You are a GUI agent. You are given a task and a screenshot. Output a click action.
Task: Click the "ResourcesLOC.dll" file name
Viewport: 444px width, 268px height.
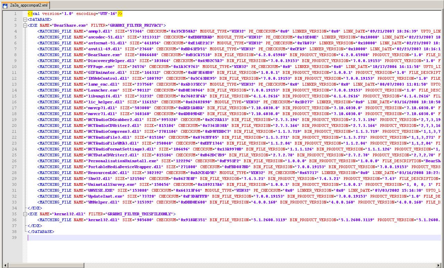pos(108,173)
